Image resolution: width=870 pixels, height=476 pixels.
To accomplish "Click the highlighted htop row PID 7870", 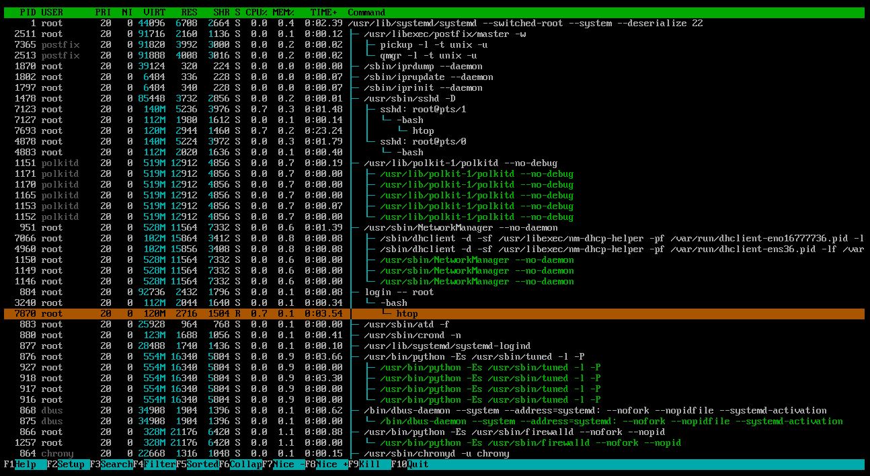I will [x=434, y=313].
